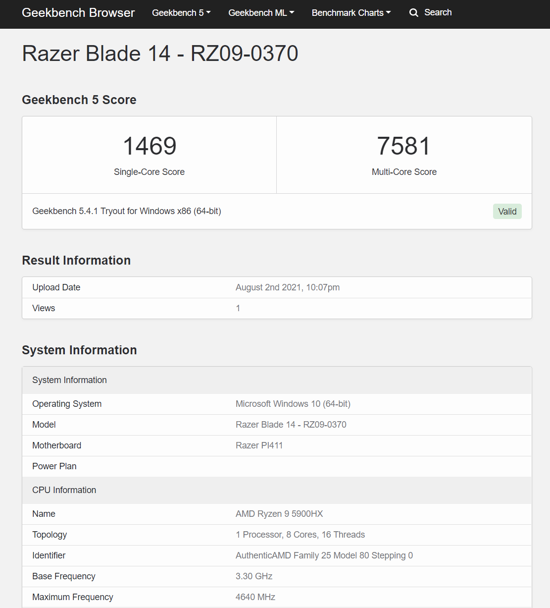Click the 4640 MHz maximum frequency value
Viewport: 550px width, 608px height.
255,597
